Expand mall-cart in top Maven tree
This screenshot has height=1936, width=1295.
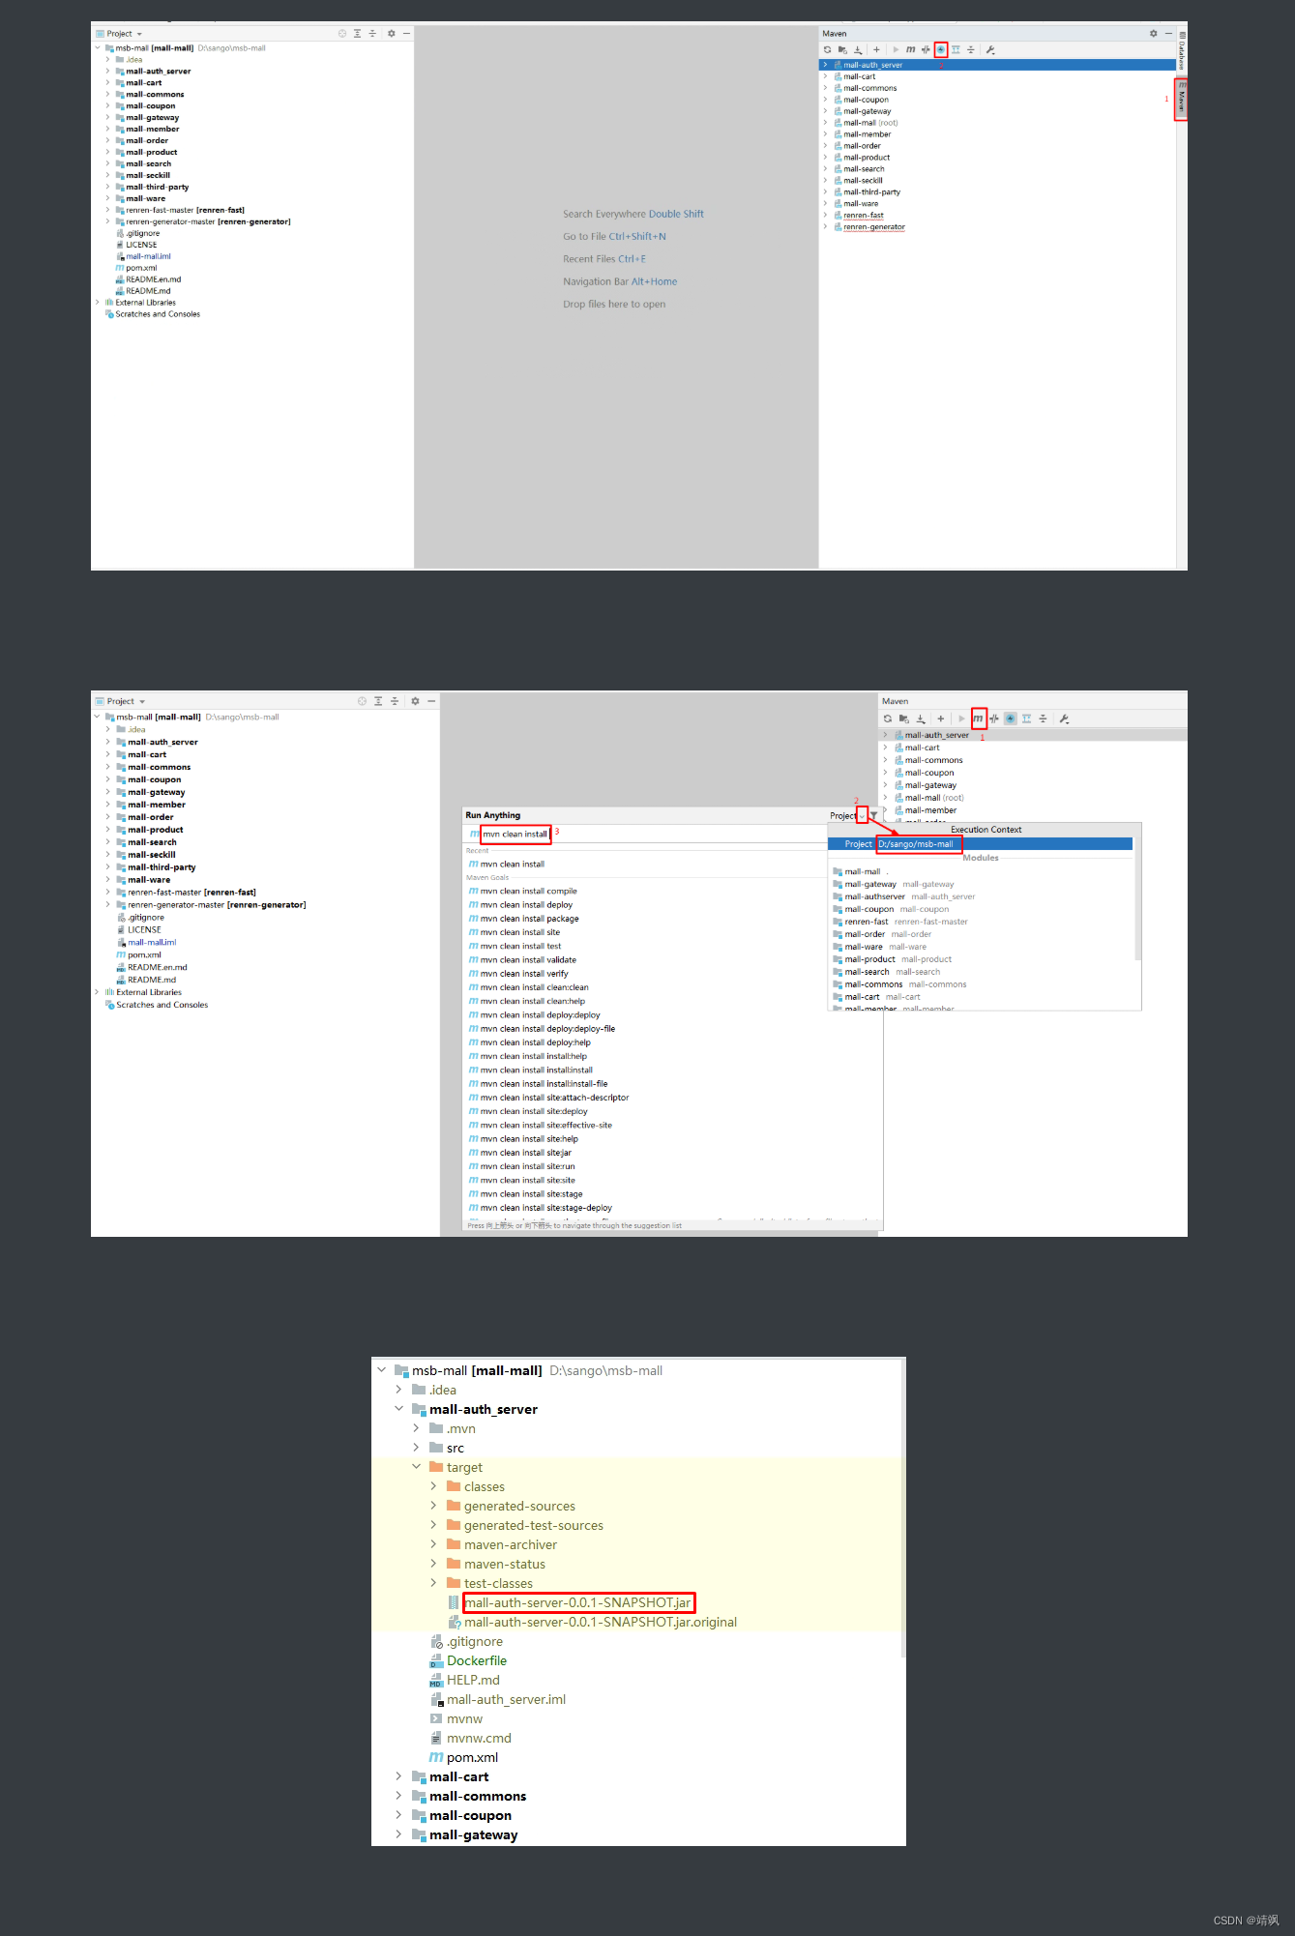(x=825, y=76)
